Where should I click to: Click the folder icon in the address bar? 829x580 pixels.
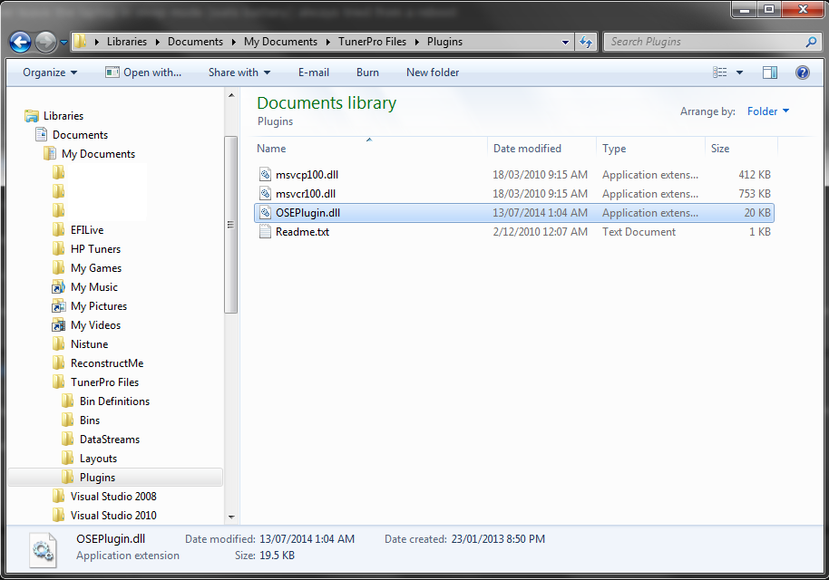point(80,41)
